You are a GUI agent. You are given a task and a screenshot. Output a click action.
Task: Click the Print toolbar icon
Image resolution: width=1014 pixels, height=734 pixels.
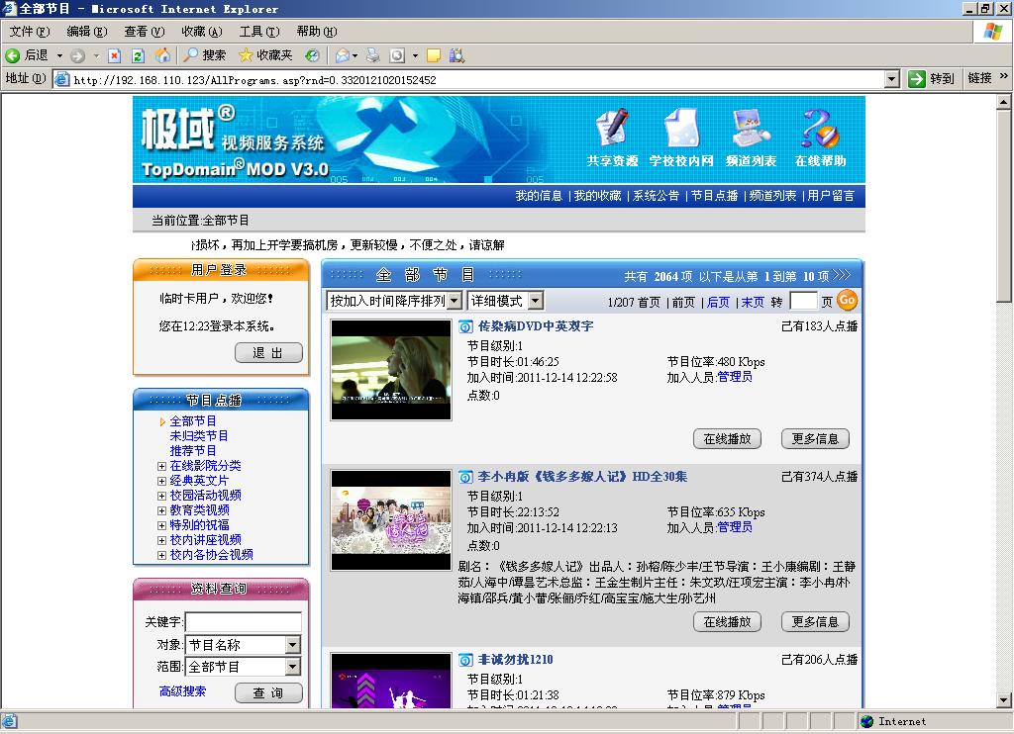tap(372, 55)
